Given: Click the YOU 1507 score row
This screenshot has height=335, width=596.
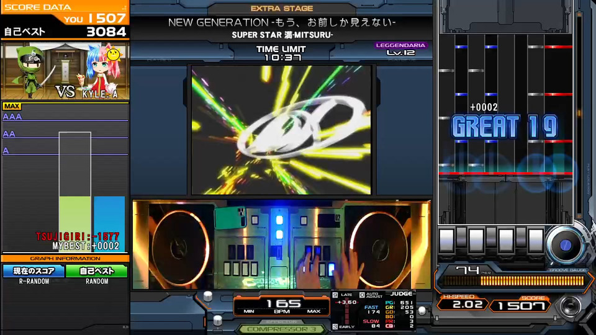Looking at the screenshot, I should tap(94, 19).
